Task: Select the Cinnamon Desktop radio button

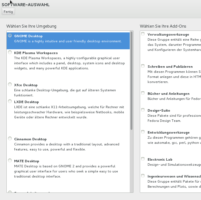Action: point(10,139)
